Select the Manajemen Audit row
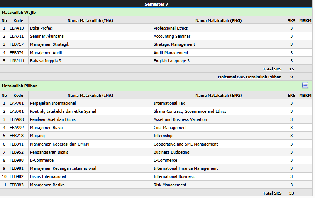Viewport: 315px width, 198px height. (x=46, y=53)
